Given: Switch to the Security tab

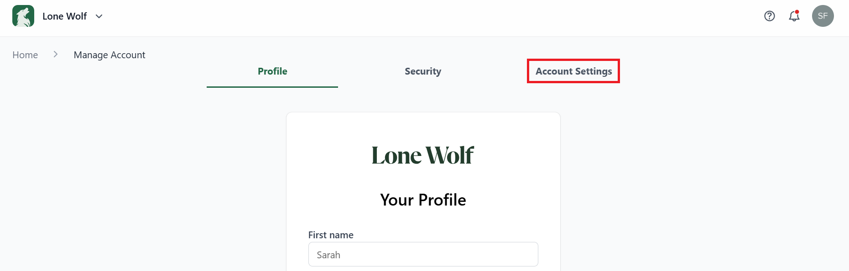Looking at the screenshot, I should click(x=422, y=71).
